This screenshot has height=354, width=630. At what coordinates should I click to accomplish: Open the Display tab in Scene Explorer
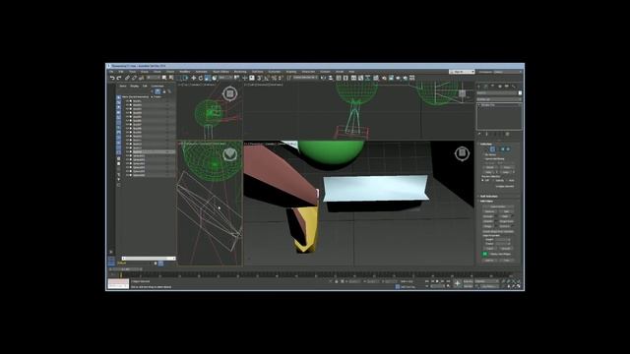click(135, 86)
